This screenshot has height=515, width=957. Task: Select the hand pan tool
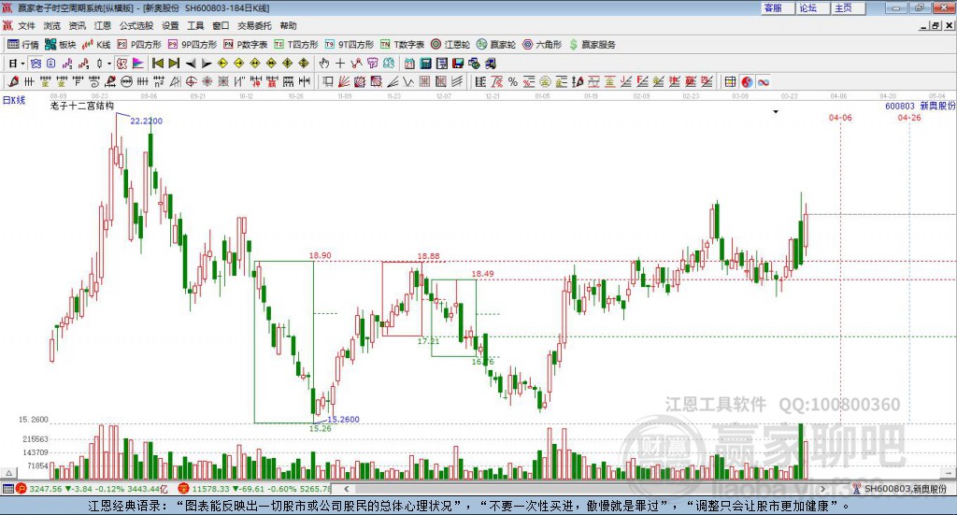[324, 64]
